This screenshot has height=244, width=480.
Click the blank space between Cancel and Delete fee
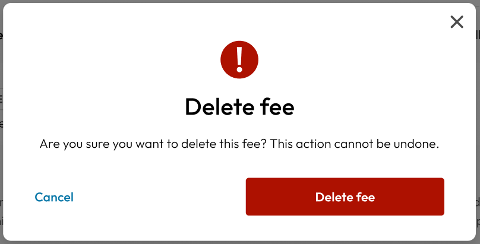click(159, 197)
